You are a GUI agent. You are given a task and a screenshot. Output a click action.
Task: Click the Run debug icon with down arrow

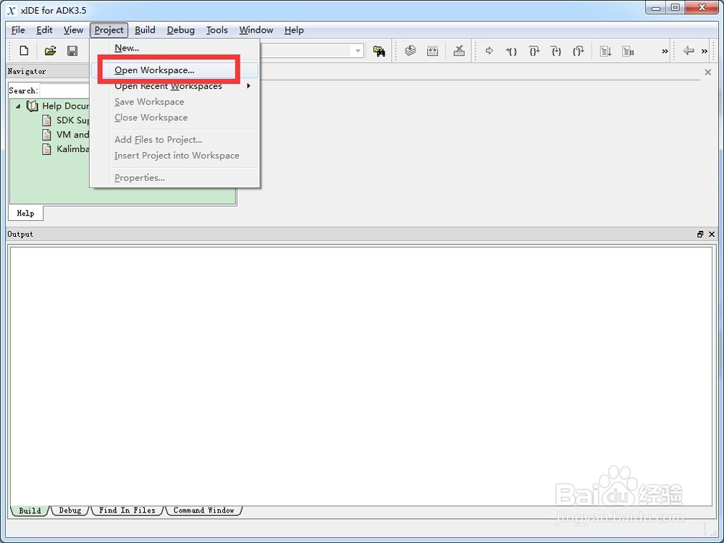click(605, 51)
